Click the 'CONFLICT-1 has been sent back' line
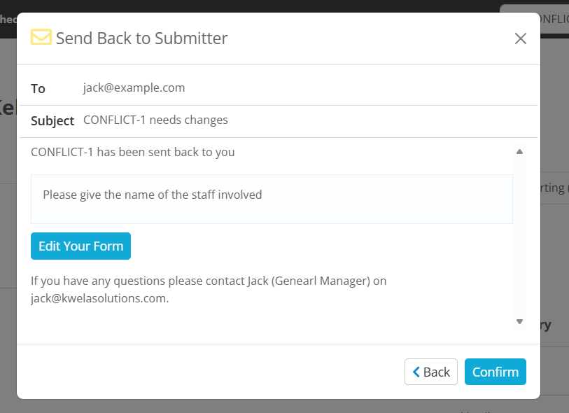Screen dimensions: 569x413 point(133,152)
